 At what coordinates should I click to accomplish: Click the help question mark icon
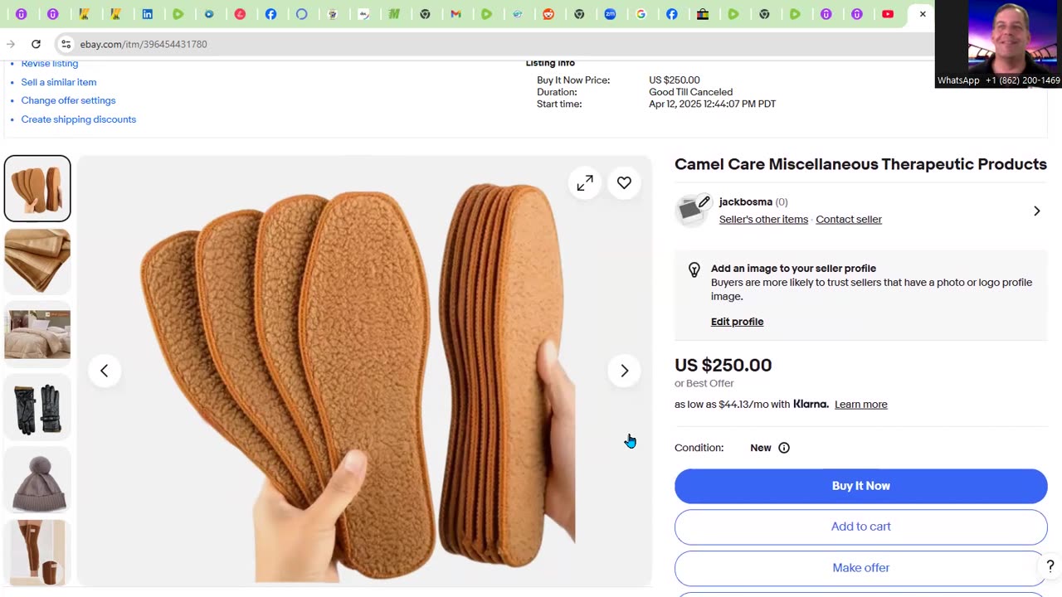[x=1050, y=567]
